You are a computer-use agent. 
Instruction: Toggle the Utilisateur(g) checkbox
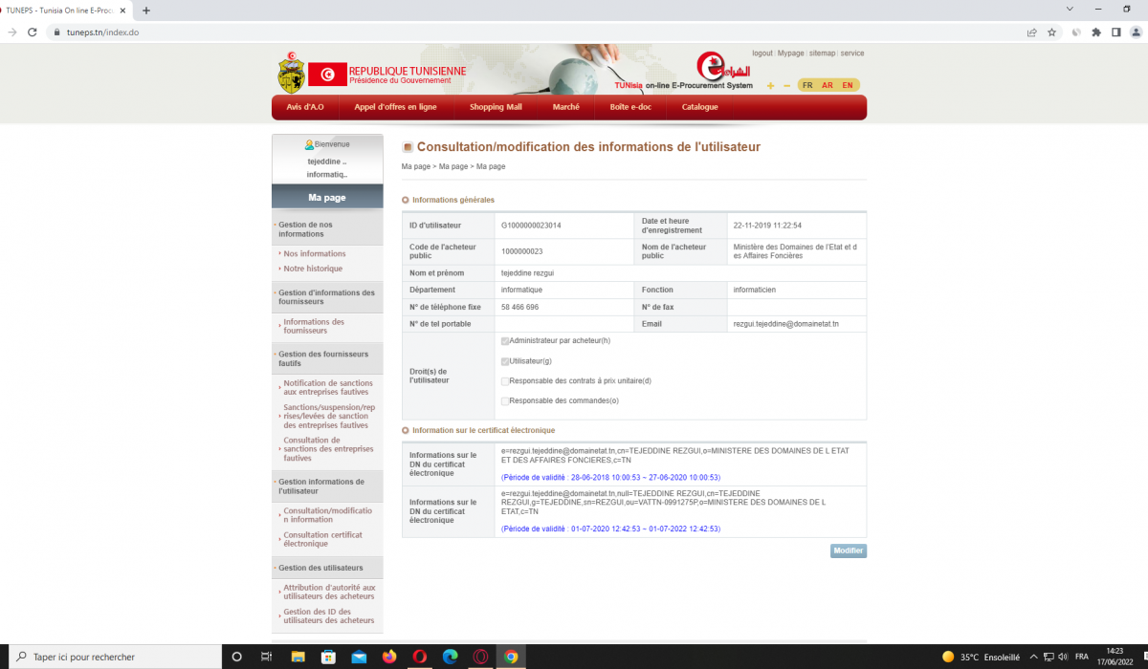click(505, 361)
